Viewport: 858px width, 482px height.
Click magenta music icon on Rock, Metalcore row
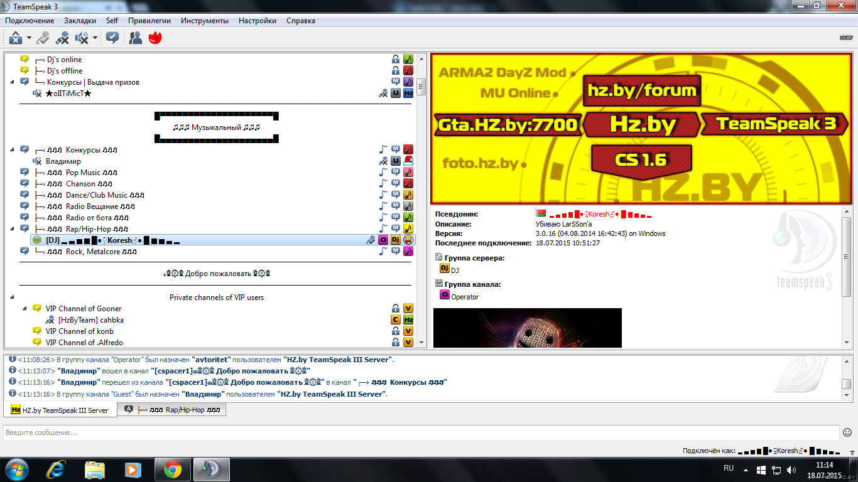[408, 252]
